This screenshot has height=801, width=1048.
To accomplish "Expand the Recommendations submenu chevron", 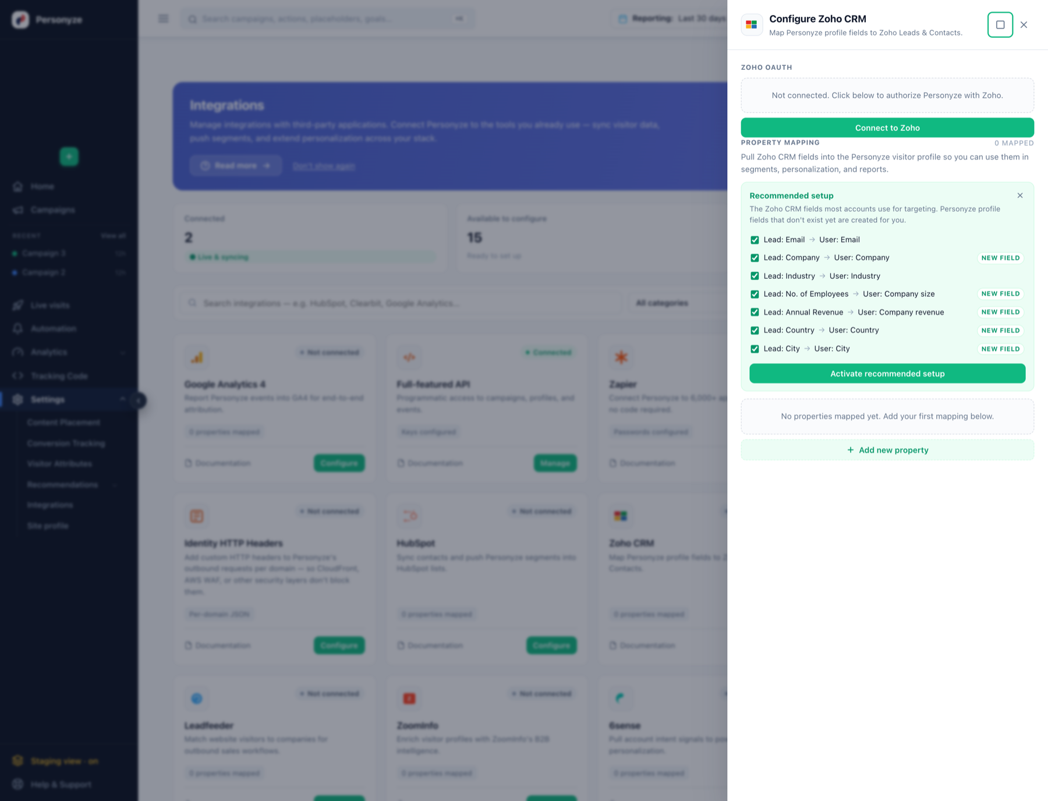I will click(115, 485).
